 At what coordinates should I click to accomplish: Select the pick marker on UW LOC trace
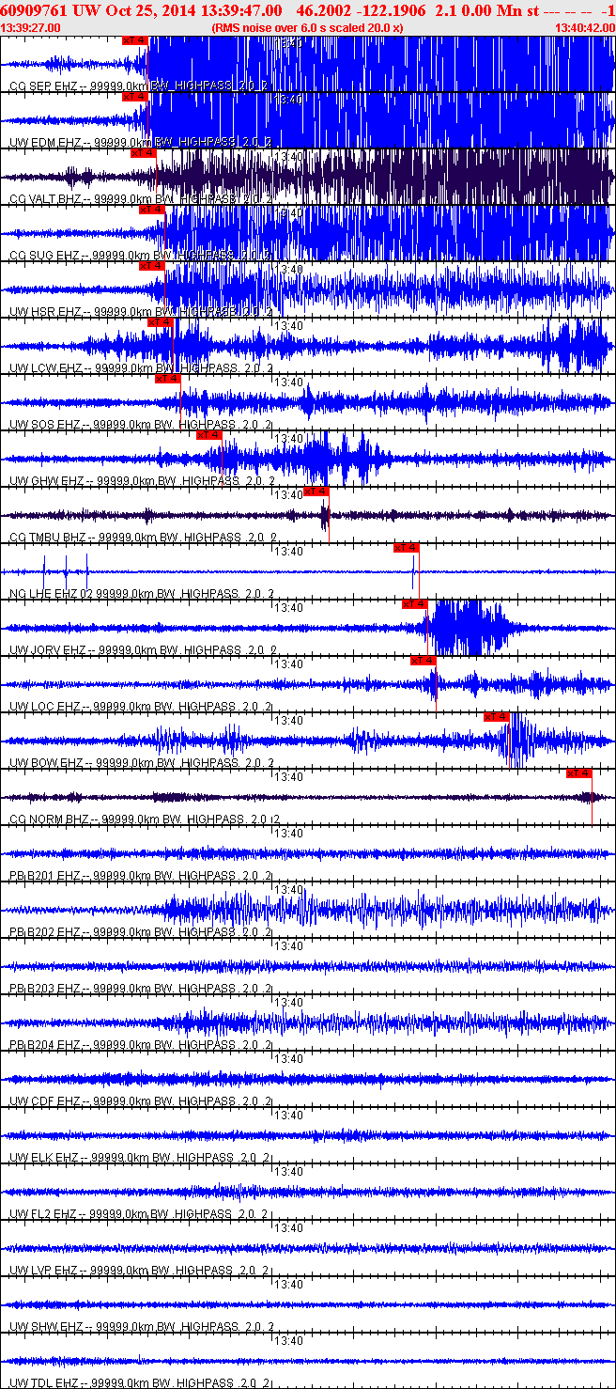423,661
